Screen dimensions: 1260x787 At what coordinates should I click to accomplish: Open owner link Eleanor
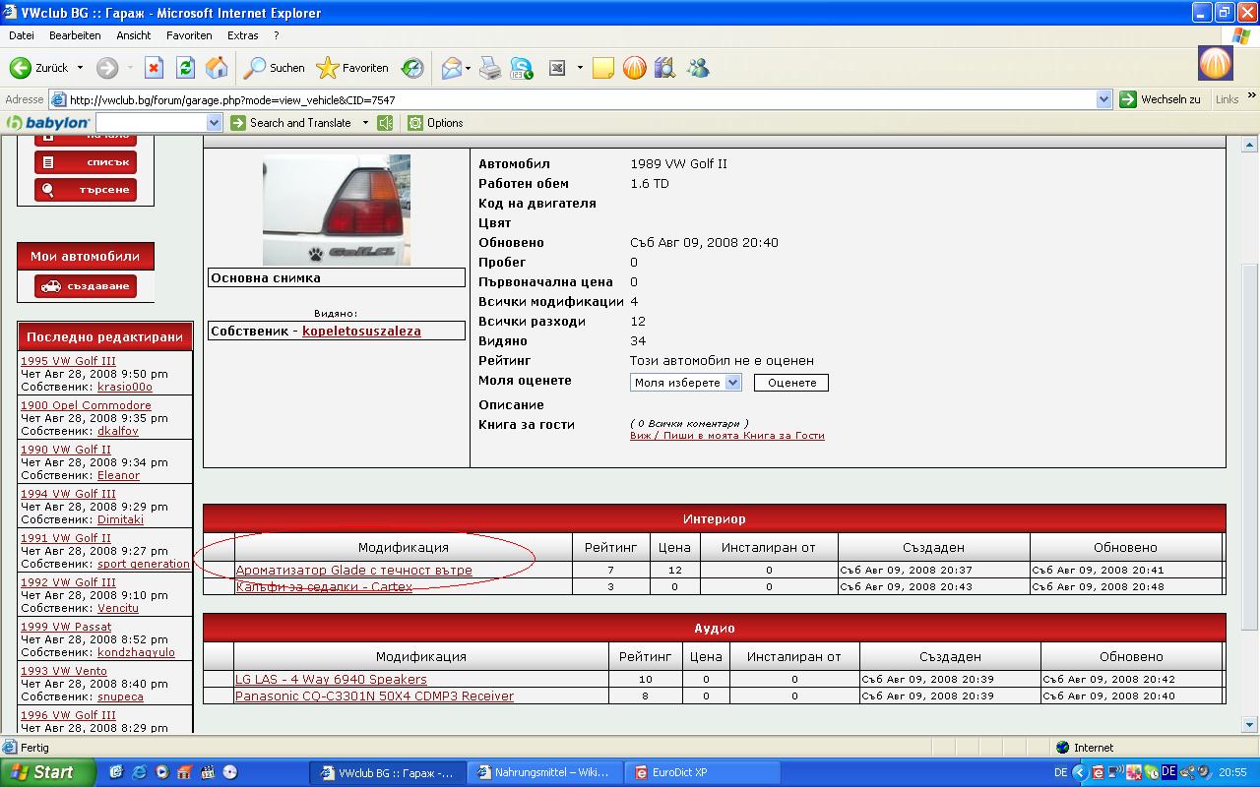click(x=118, y=475)
